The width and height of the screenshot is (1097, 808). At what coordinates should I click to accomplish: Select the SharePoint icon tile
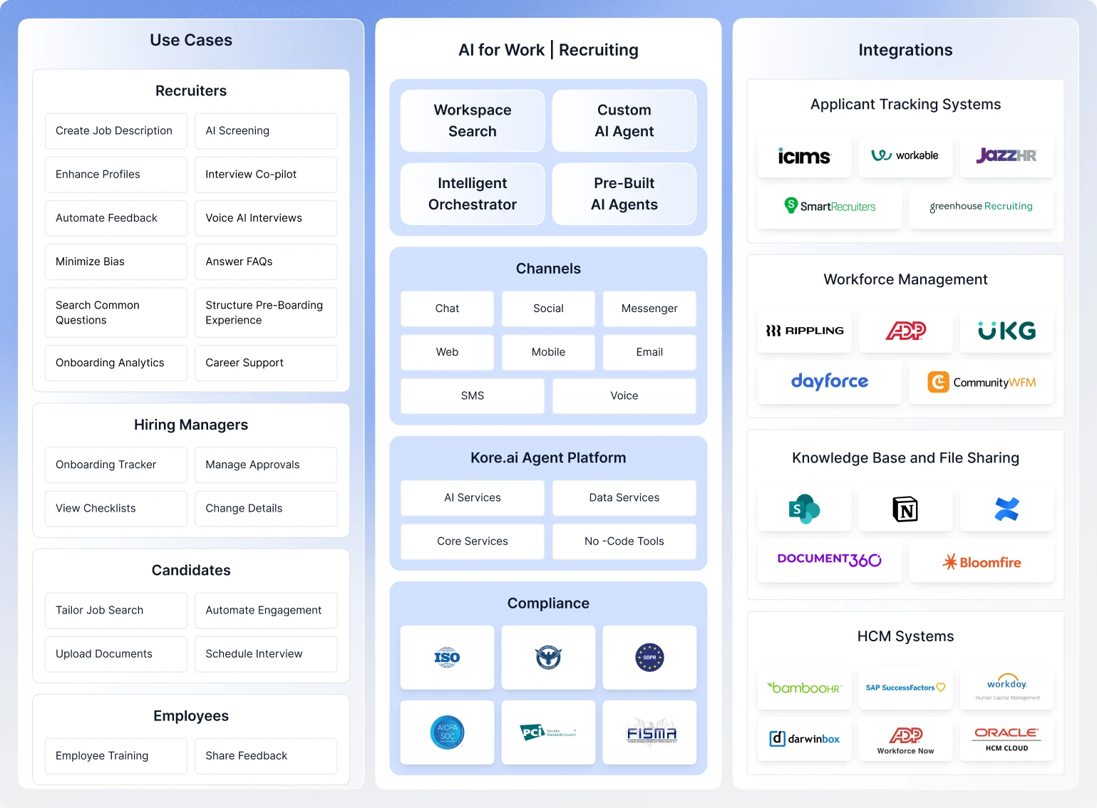coord(804,509)
